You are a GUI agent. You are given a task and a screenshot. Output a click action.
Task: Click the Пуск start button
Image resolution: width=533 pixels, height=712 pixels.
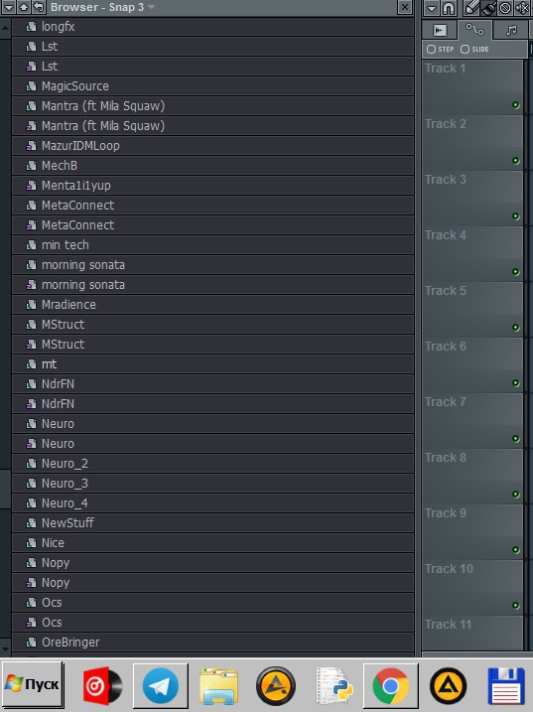click(33, 684)
